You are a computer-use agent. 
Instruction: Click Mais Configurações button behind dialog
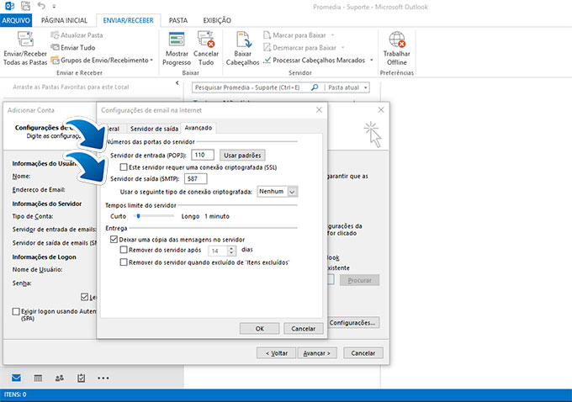tap(353, 322)
